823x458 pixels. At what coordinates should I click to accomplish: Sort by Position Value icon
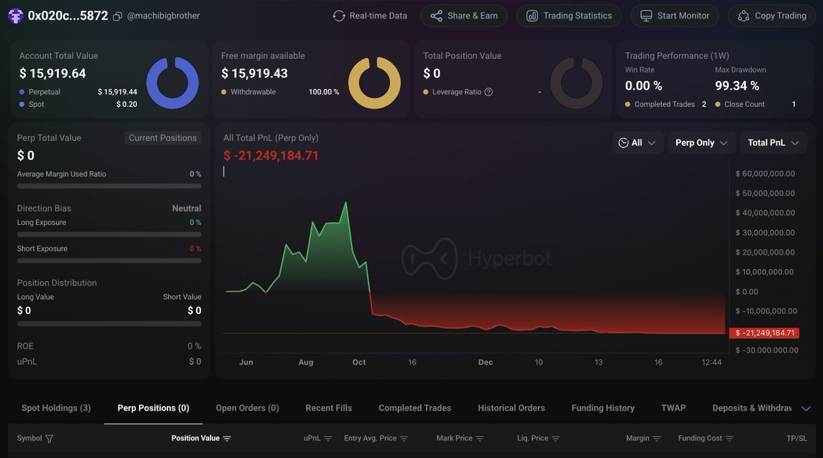(227, 439)
